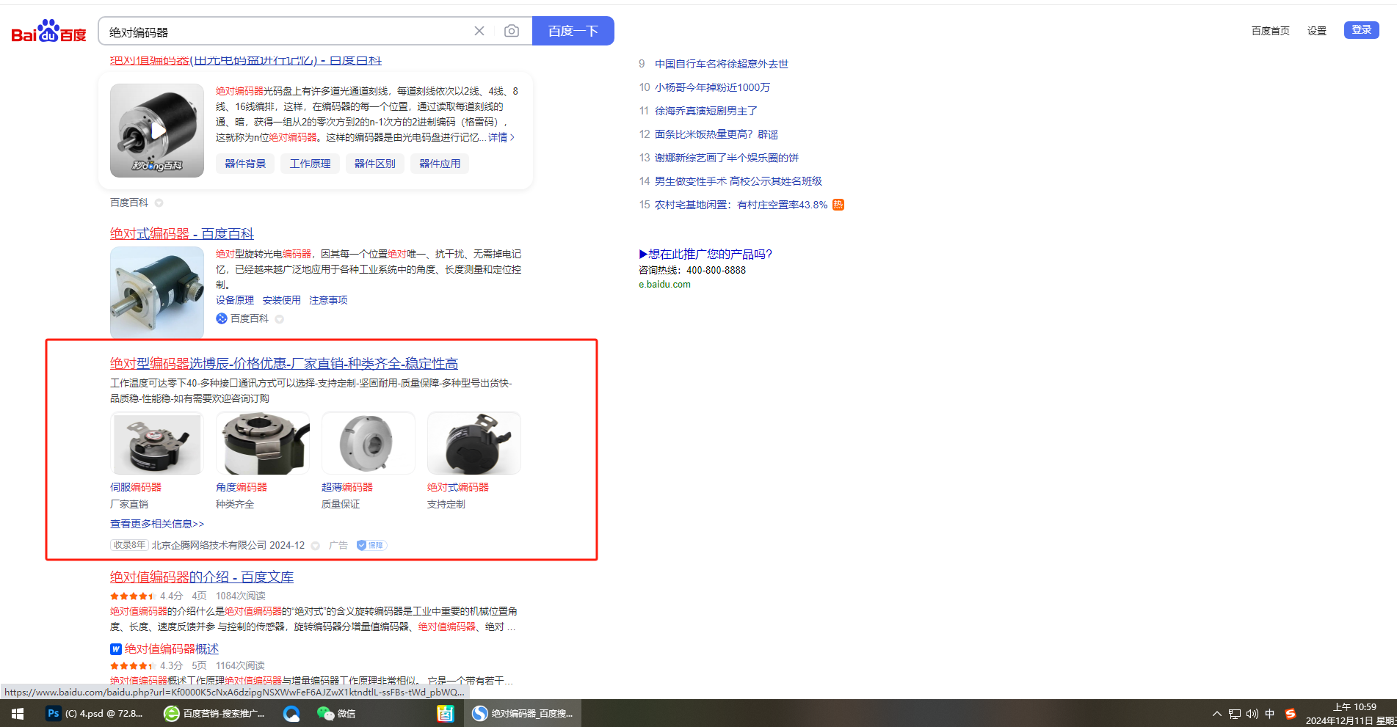The height and width of the screenshot is (727, 1397).
Task: Click 绝对式编码器 product image
Action: click(474, 443)
